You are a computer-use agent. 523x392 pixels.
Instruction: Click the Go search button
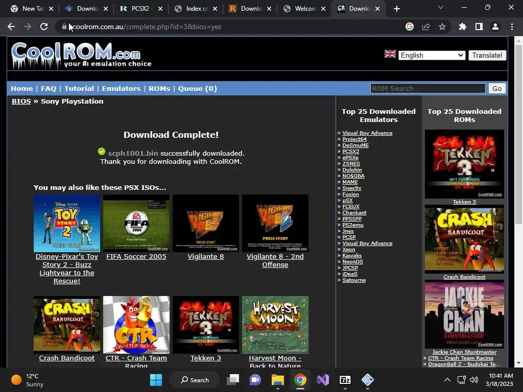pos(497,89)
